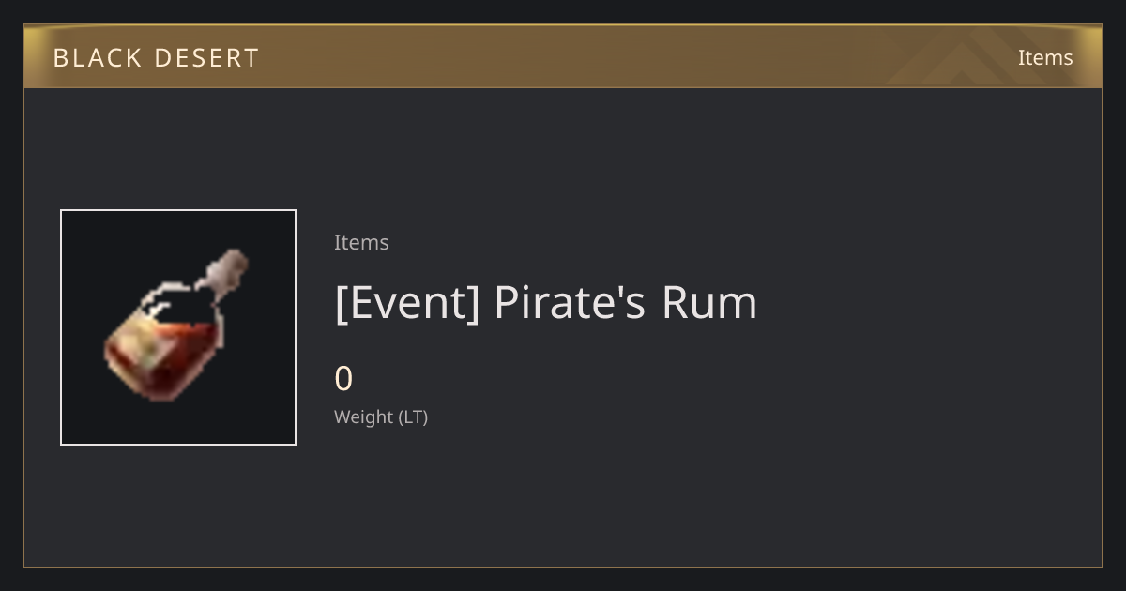1126x591 pixels.
Task: Click the gold header banner
Action: pyautogui.click(x=563, y=56)
